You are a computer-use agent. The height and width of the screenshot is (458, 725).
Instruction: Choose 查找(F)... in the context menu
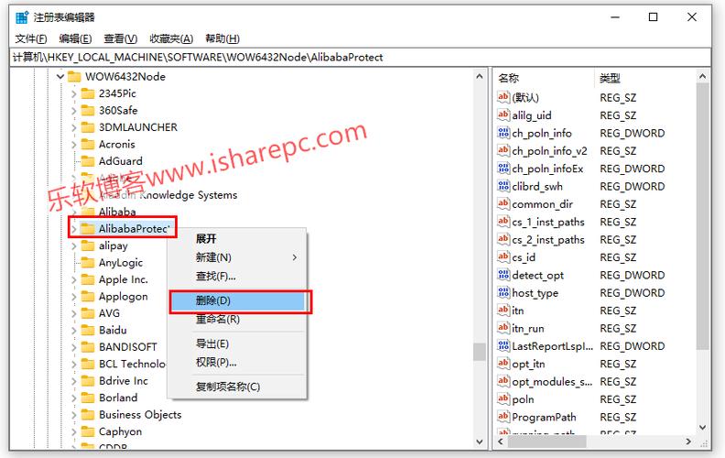[x=238, y=277]
